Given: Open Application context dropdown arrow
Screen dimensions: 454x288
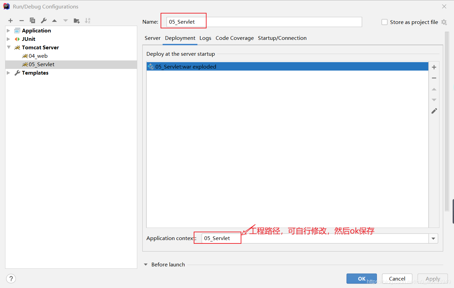Looking at the screenshot, I should 433,238.
